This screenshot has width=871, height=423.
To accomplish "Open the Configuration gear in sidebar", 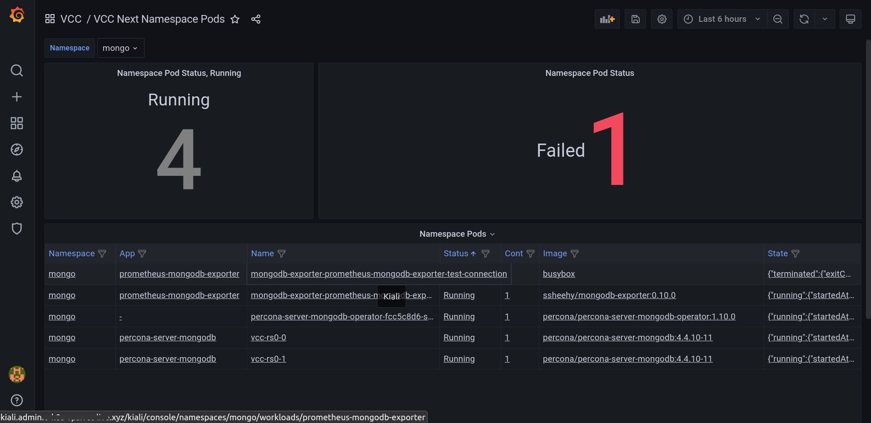I will [x=17, y=202].
